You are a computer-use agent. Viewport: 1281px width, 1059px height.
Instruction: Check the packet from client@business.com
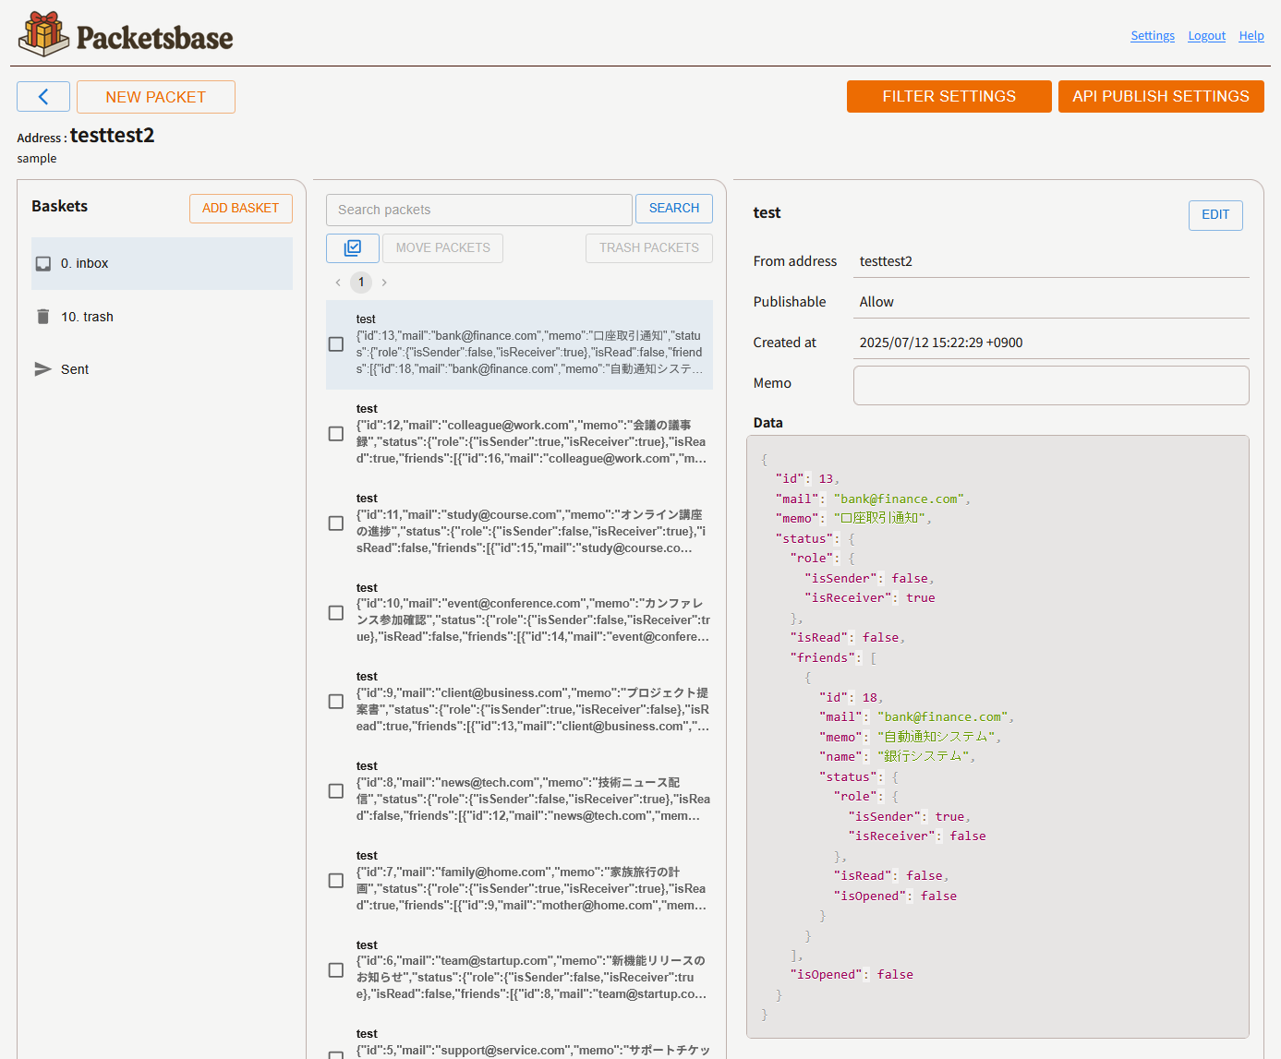tap(336, 701)
